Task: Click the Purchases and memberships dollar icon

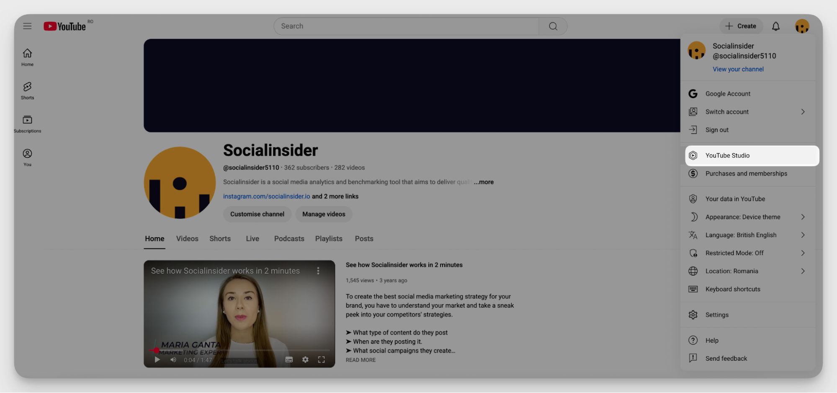Action: (x=693, y=173)
